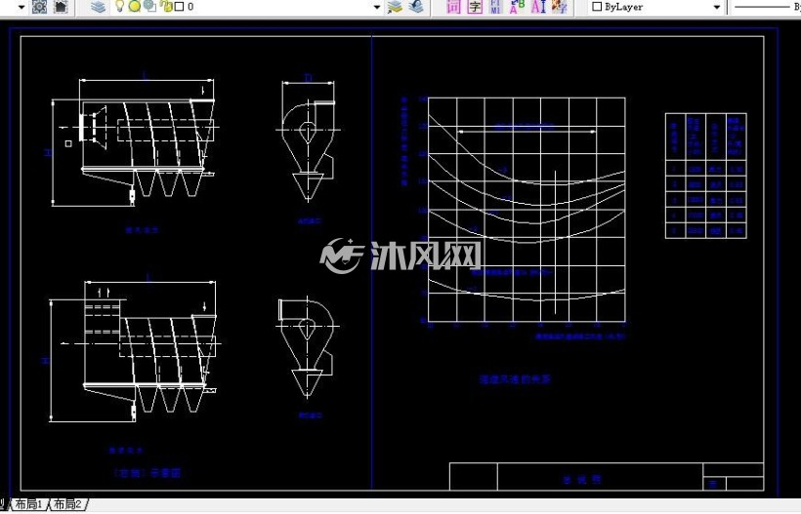The width and height of the screenshot is (801, 514).
Task: Click Make Object's Layer Current icon
Action: pos(395,7)
